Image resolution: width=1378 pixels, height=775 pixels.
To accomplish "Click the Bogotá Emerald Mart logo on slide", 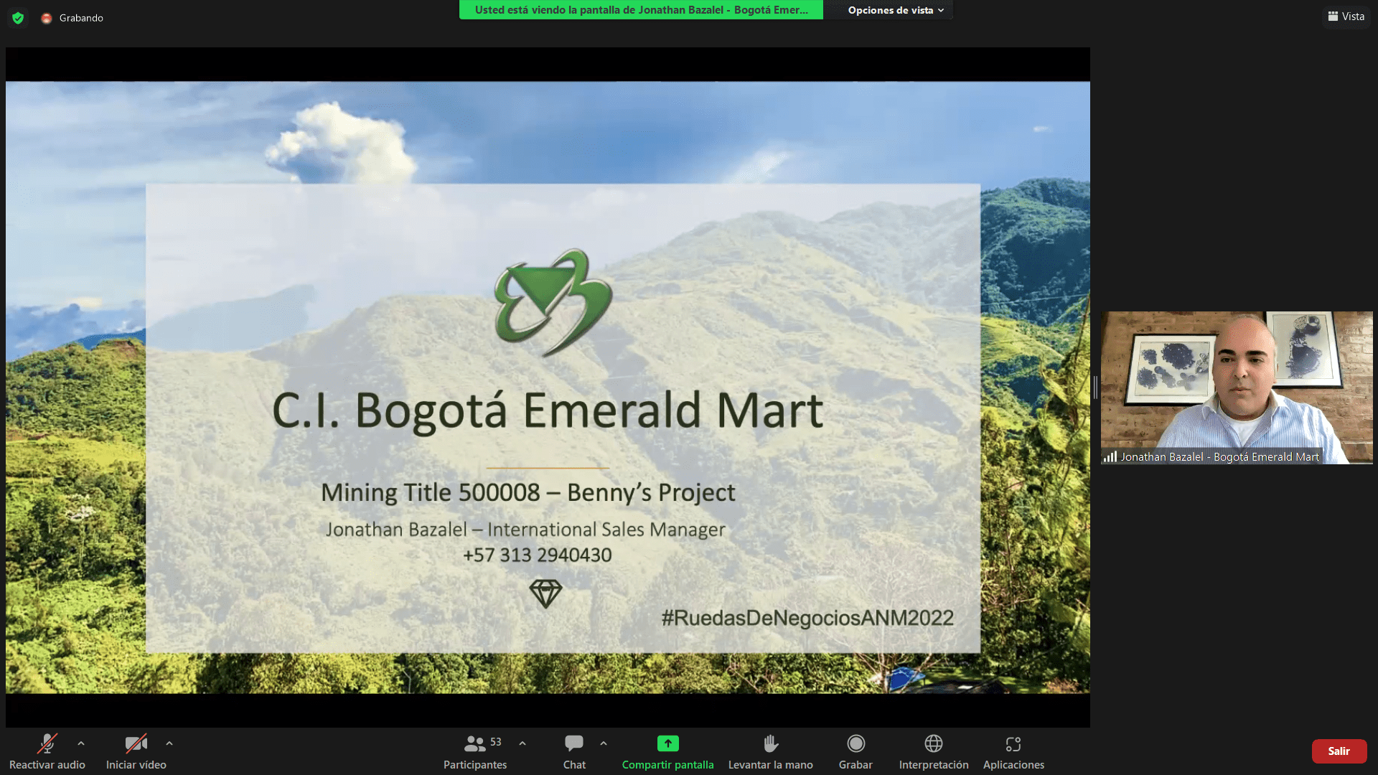I will (553, 302).
